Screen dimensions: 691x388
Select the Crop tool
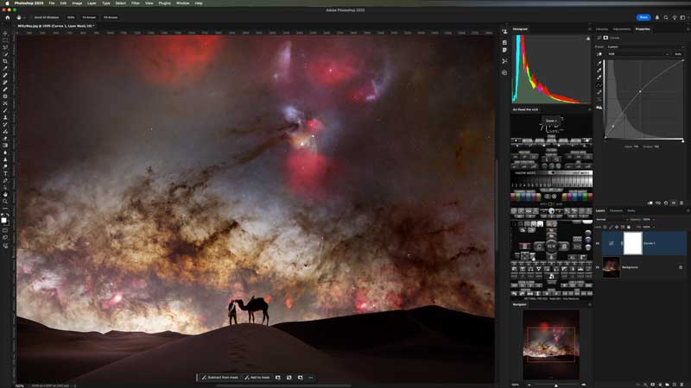click(x=5, y=61)
